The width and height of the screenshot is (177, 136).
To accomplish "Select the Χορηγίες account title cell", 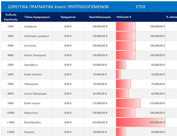I will tap(36, 132).
